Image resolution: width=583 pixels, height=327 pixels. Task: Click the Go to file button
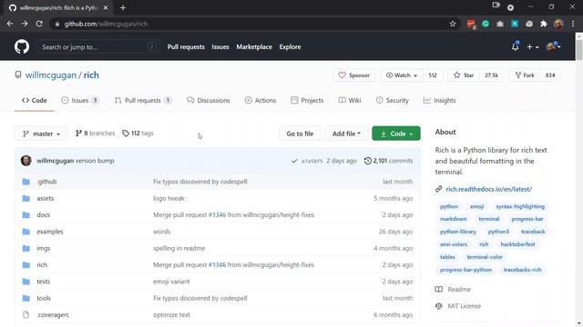(300, 134)
